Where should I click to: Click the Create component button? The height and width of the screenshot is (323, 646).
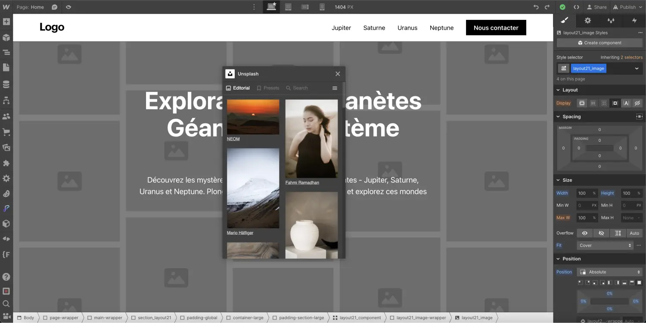(599, 43)
